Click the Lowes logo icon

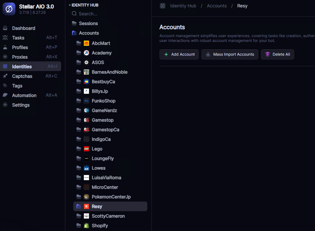click(86, 168)
